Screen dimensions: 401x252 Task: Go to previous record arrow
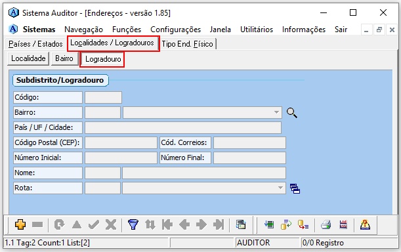(x=184, y=224)
